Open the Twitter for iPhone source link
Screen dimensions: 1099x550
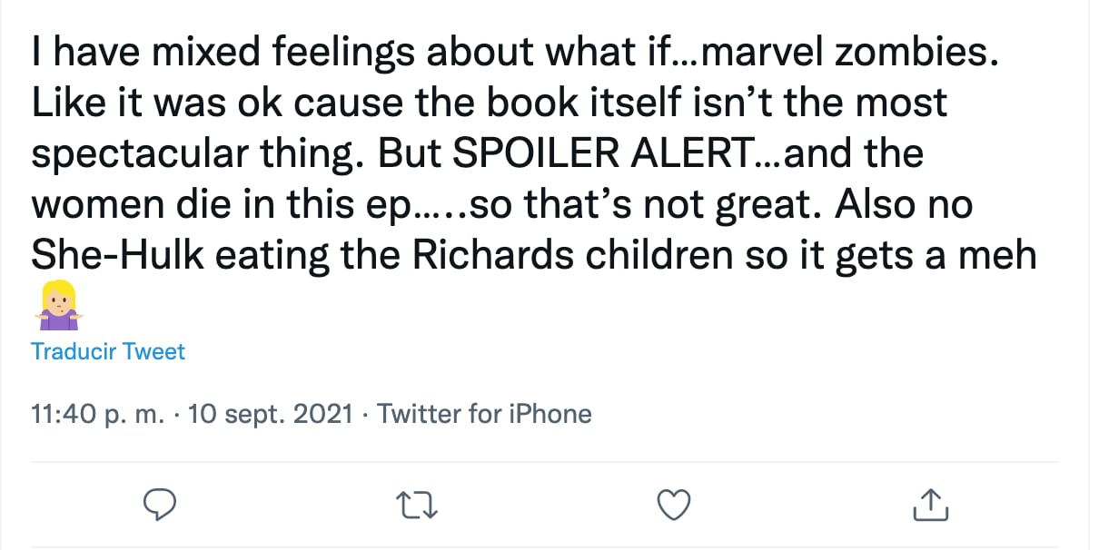click(484, 415)
